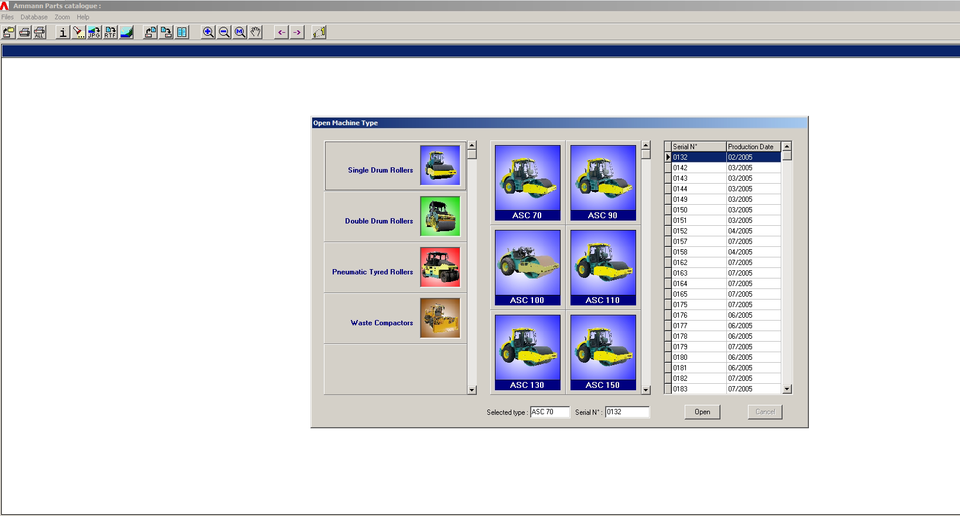This screenshot has height=516, width=960.
Task: Click the yellow number-1 icon at toolbar end
Action: pos(319,32)
